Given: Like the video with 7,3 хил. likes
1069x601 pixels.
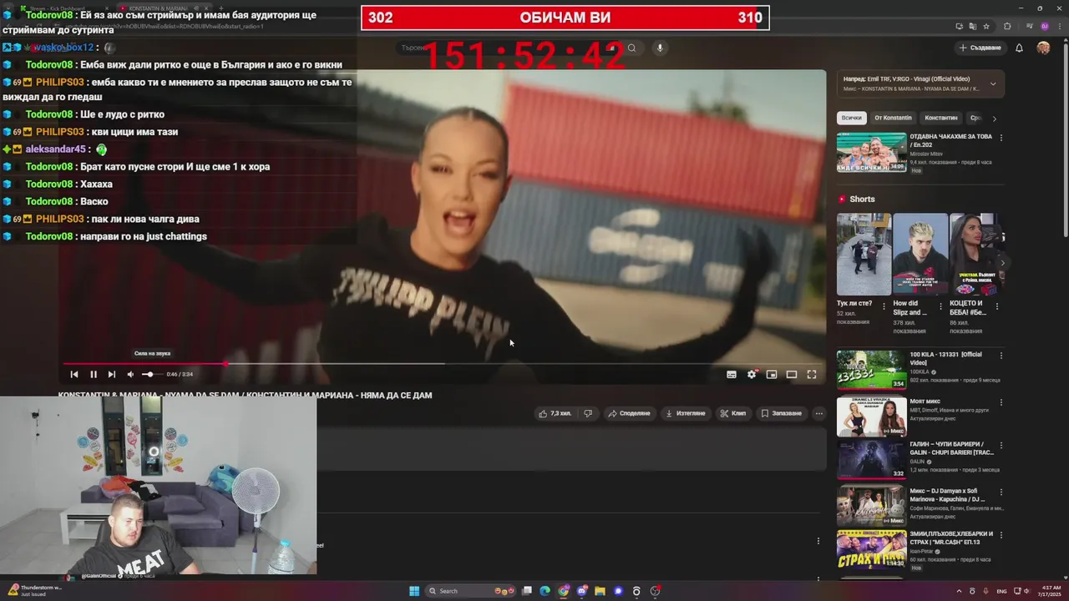Looking at the screenshot, I should [555, 413].
